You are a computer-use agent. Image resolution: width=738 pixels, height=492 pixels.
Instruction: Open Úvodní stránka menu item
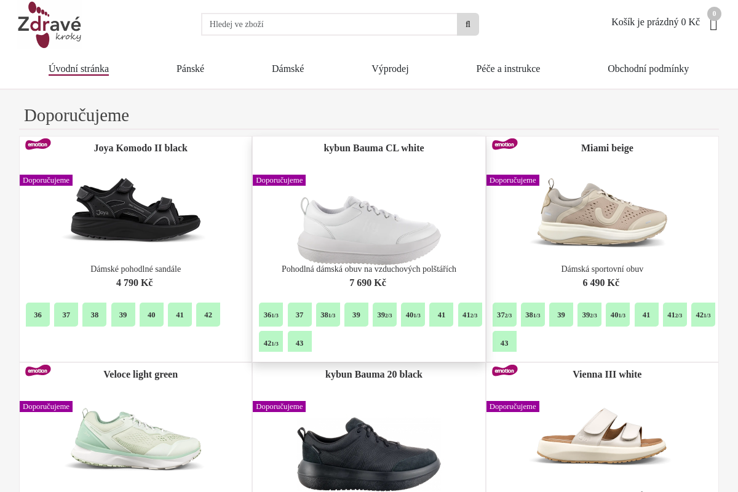tap(79, 69)
